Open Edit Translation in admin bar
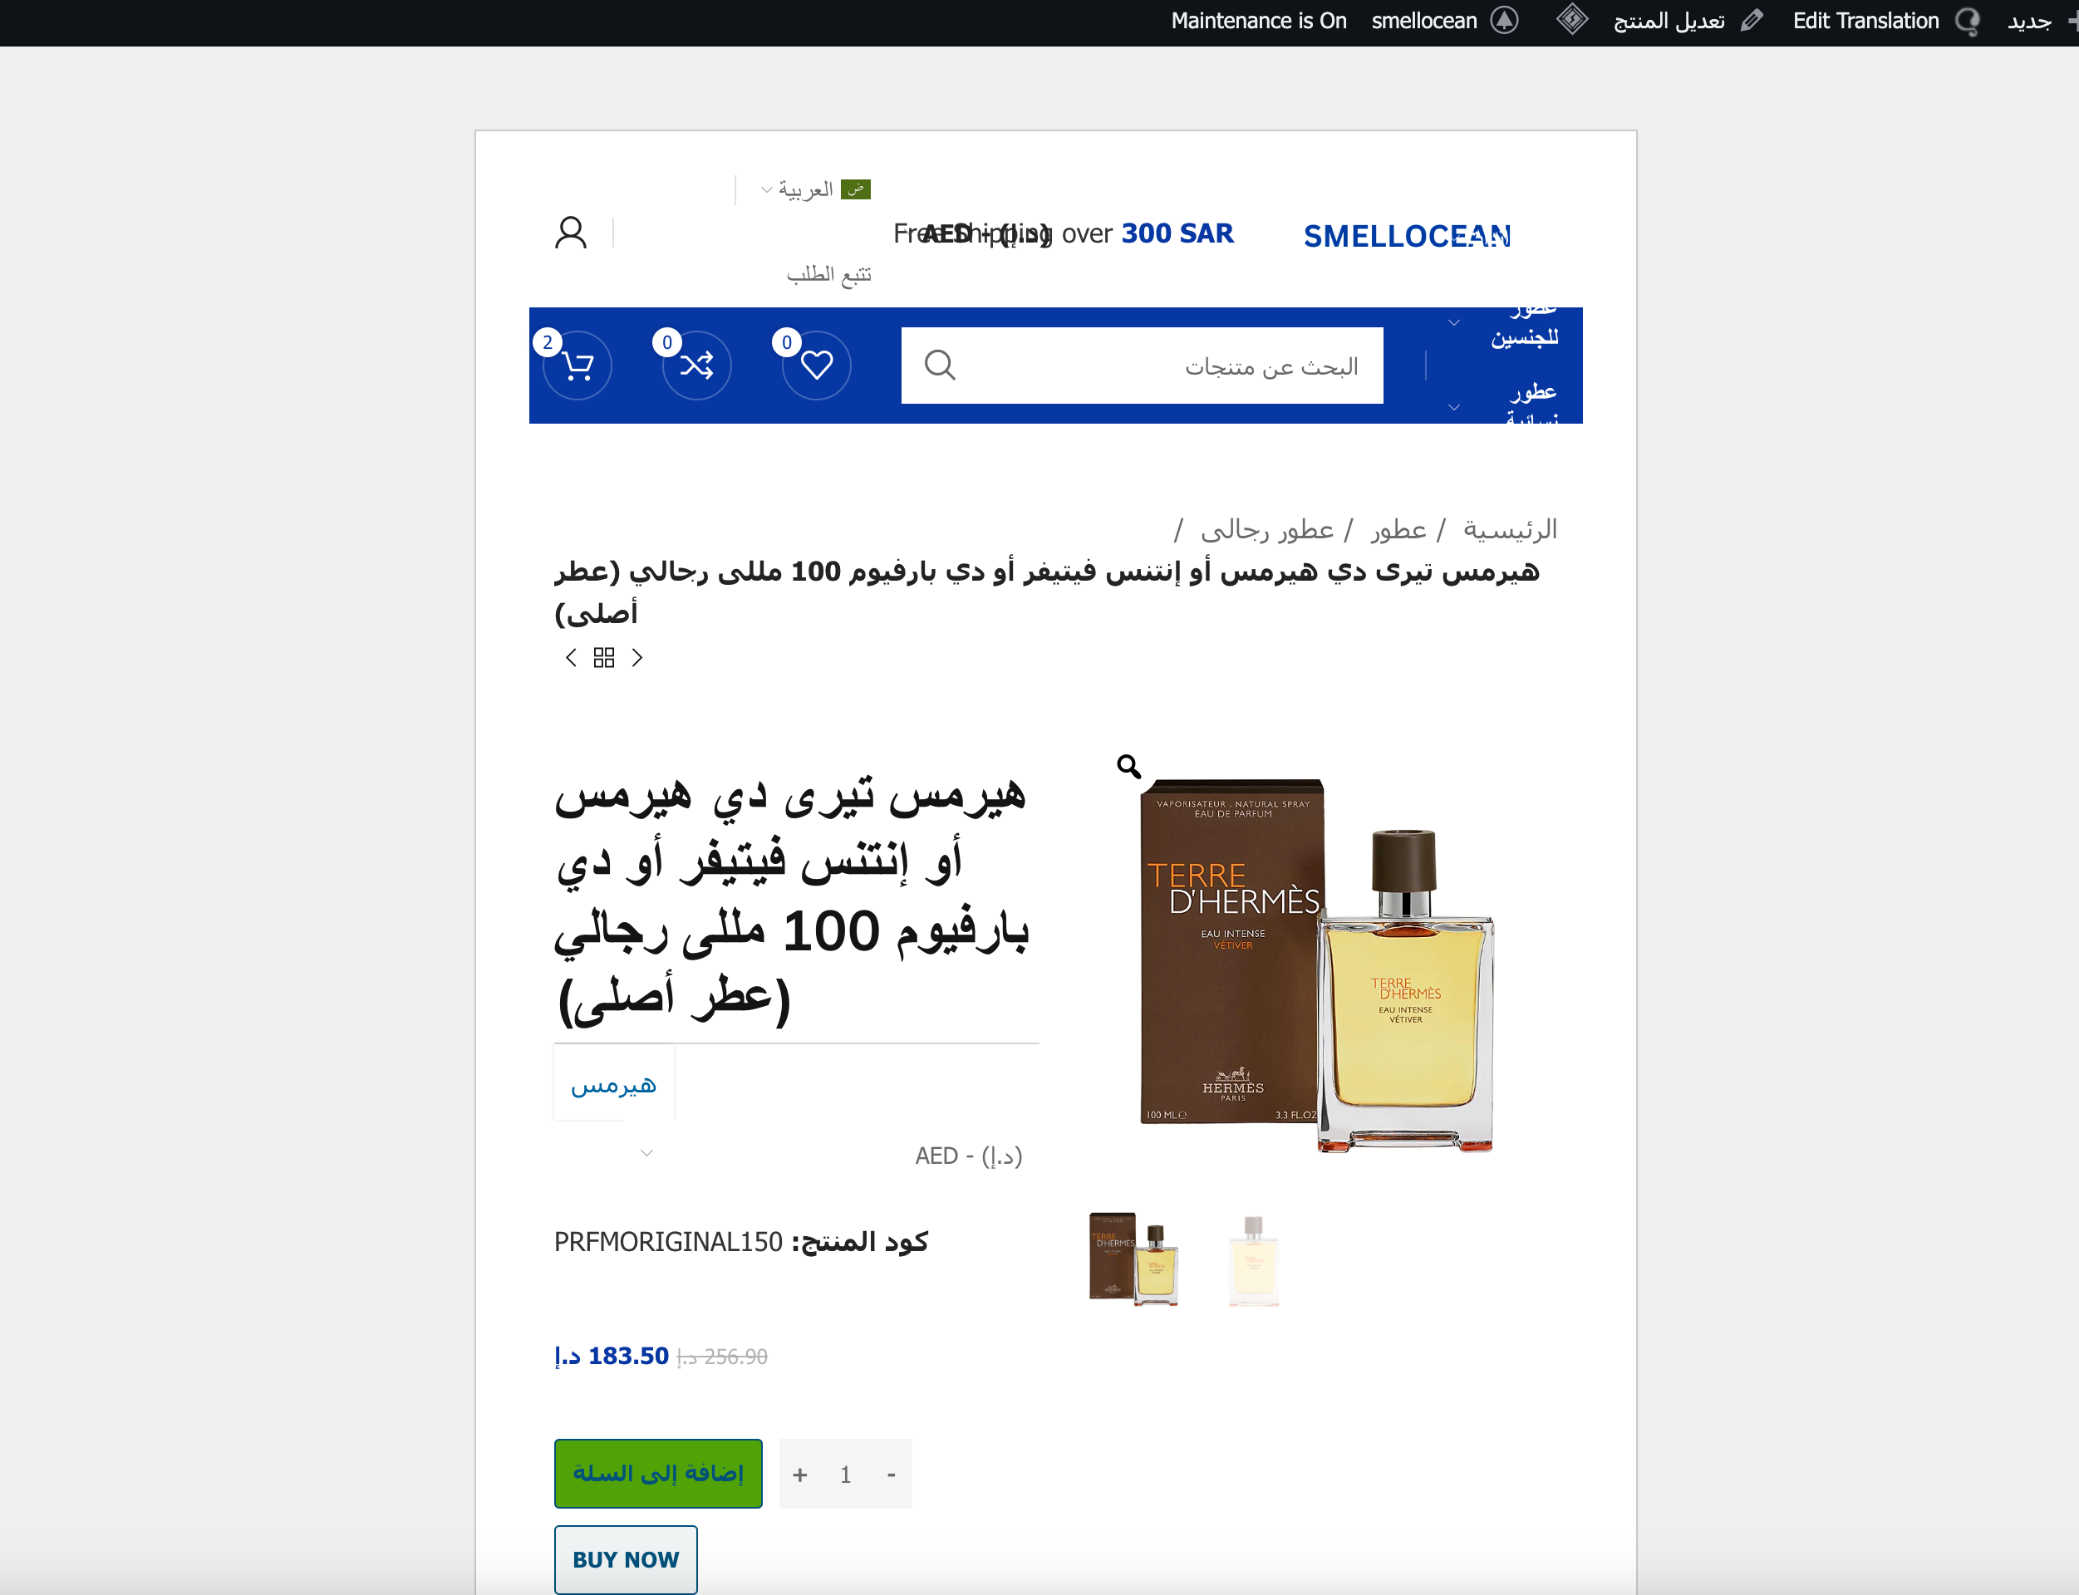Screen dimensions: 2079x1595 (1885, 21)
